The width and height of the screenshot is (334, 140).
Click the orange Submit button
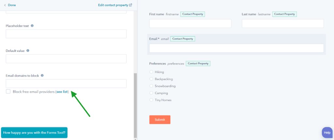pyautogui.click(x=160, y=119)
